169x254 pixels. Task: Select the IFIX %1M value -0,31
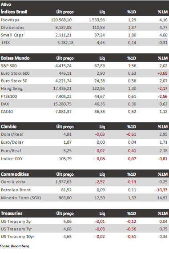162,43
